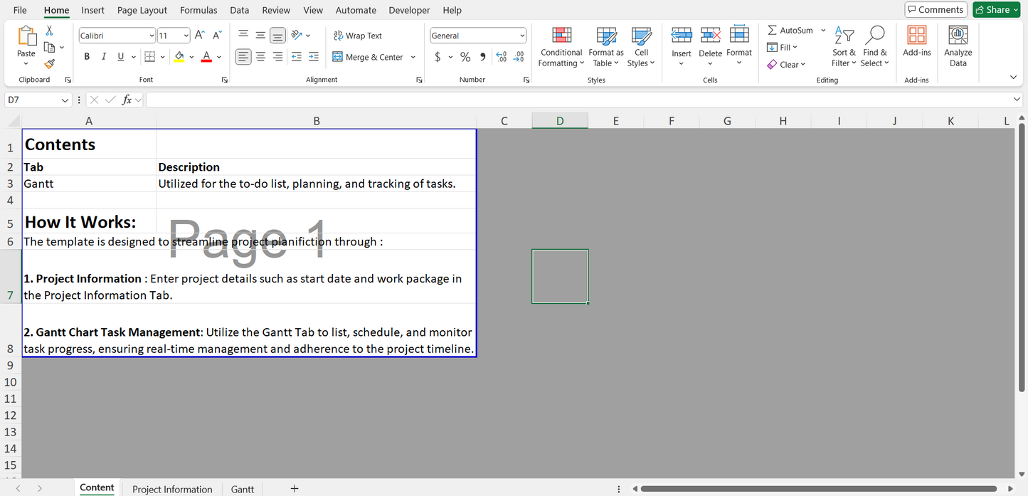Open the font name Calibri dropdown

click(x=152, y=36)
